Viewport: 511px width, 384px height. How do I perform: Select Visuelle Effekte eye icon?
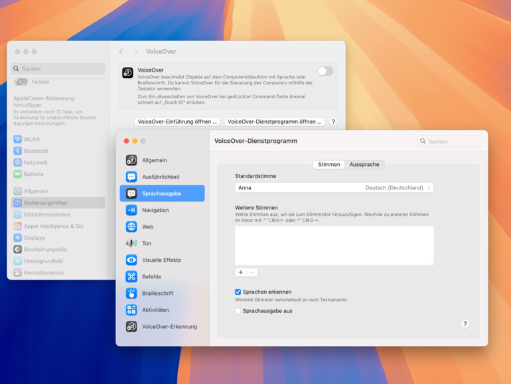(131, 260)
